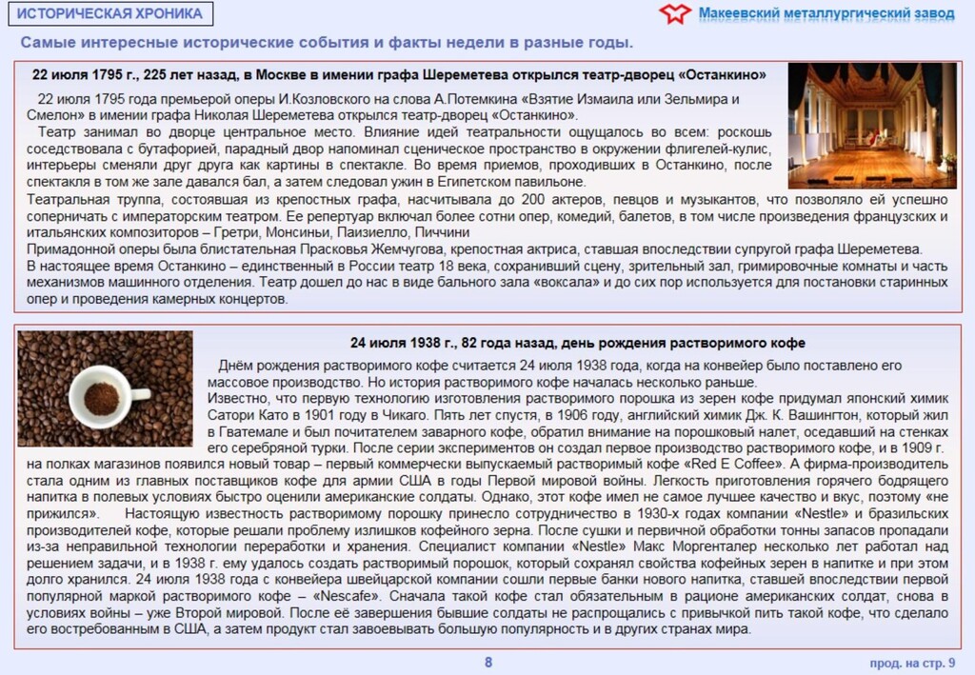Click the 'прод. на стр. 9' continuation link
Screen dimensions: 975x675
pos(912,663)
